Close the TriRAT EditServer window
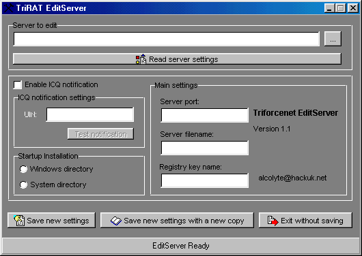The width and height of the screenshot is (362, 256). click(353, 8)
